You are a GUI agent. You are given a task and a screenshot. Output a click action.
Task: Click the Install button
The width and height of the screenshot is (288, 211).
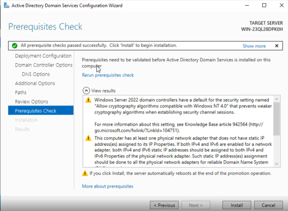pyautogui.click(x=236, y=205)
